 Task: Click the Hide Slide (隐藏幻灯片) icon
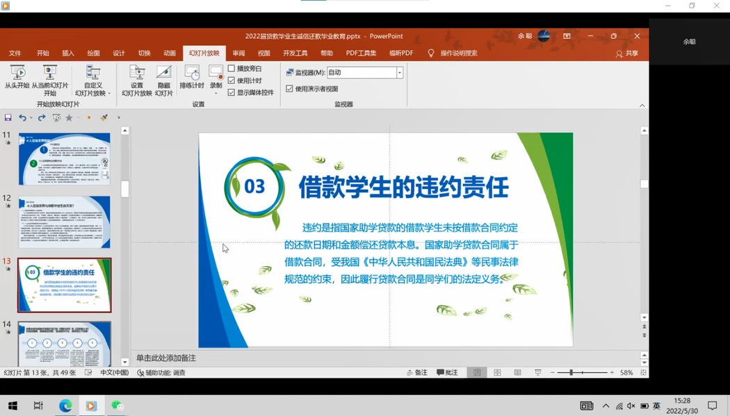[x=164, y=73]
